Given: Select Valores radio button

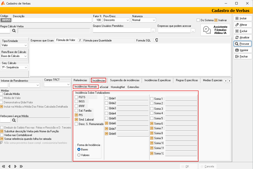Looking at the screenshot, I should [79, 155].
